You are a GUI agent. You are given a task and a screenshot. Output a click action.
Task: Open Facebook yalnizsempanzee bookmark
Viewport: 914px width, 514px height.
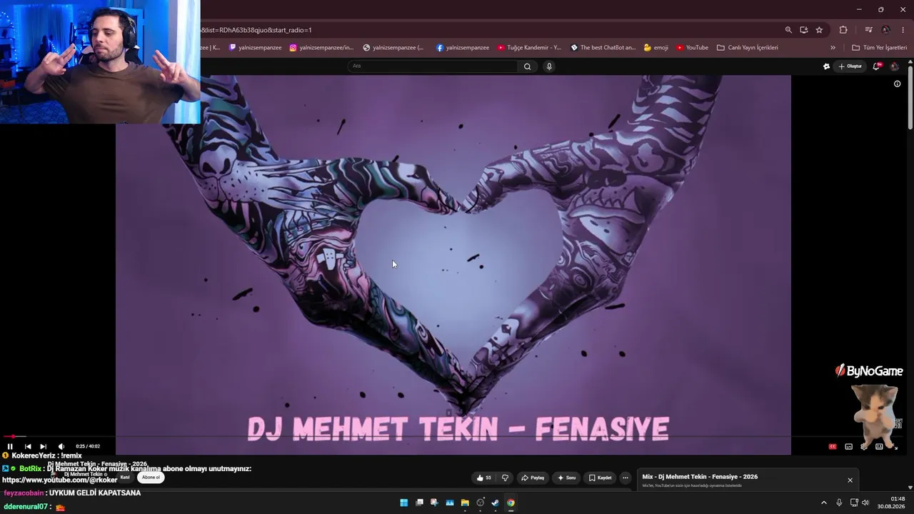(463, 48)
